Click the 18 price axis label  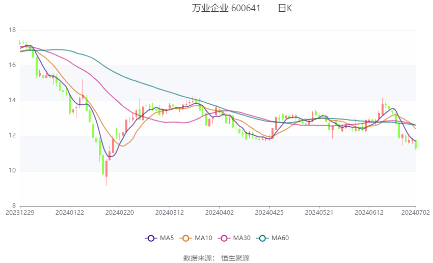12,30
